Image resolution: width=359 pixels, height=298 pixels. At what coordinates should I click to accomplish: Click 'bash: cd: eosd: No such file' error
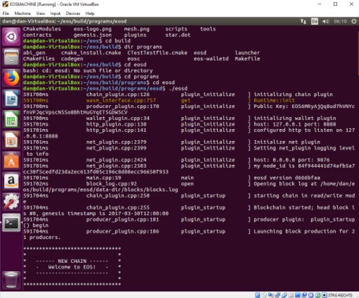pos(88,70)
